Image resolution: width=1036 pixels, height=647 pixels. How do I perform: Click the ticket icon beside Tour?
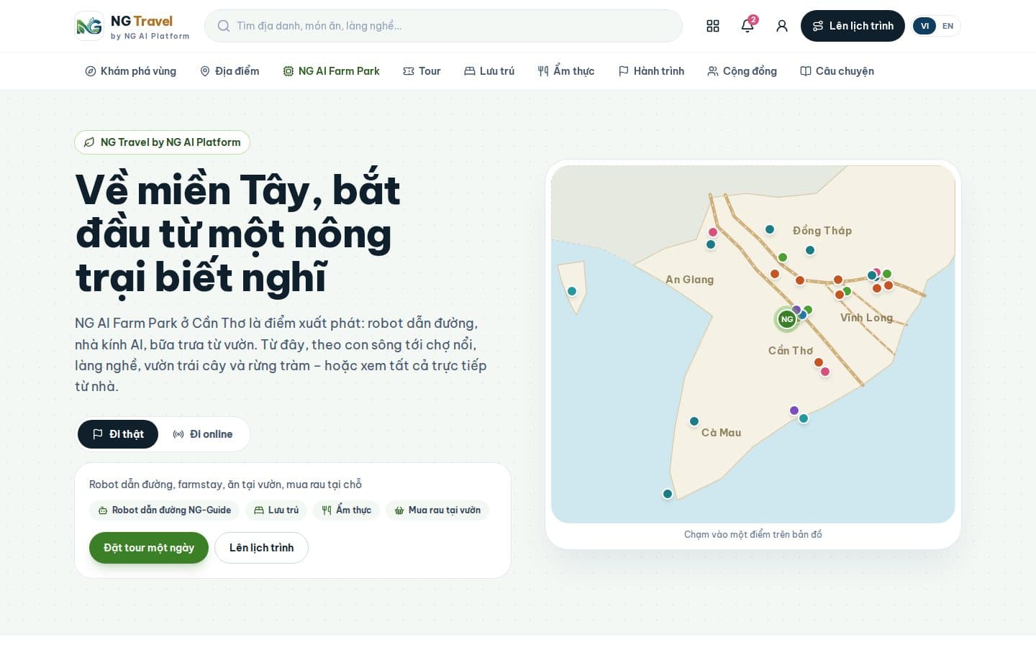409,71
